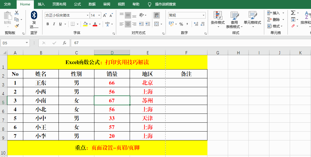Screen dimensions: 311x157
Task: Toggle wrap text ab button
Action: click(x=156, y=15)
